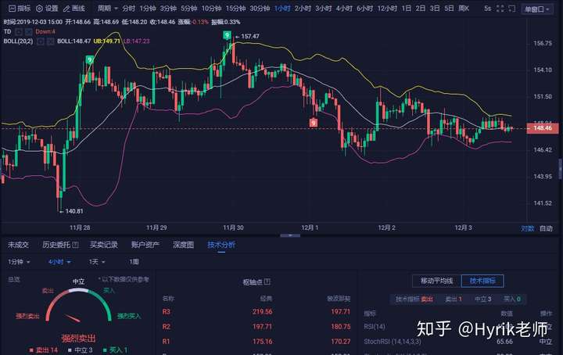Switch to 移动平均线 moving averages view
This screenshot has height=355, width=563.
coord(436,281)
